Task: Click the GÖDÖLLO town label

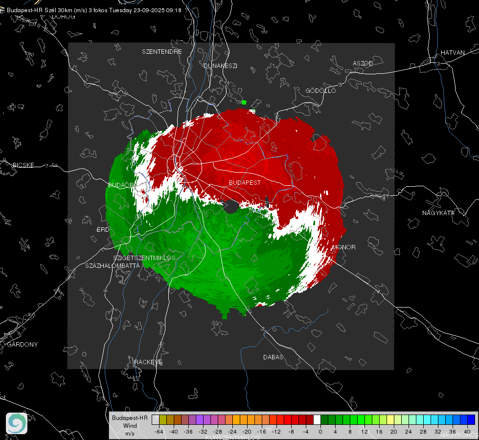Action: [320, 90]
